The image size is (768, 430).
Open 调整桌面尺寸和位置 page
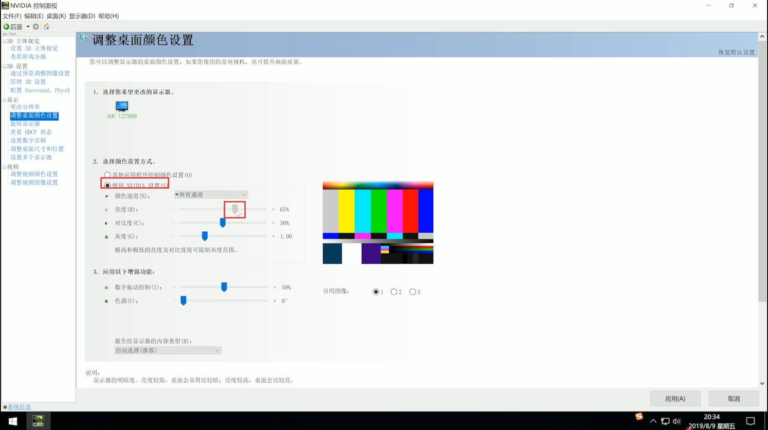click(37, 149)
